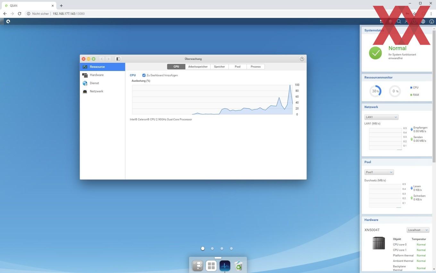Open the app grid launcher in the dock
This screenshot has width=436, height=273.
point(211,266)
